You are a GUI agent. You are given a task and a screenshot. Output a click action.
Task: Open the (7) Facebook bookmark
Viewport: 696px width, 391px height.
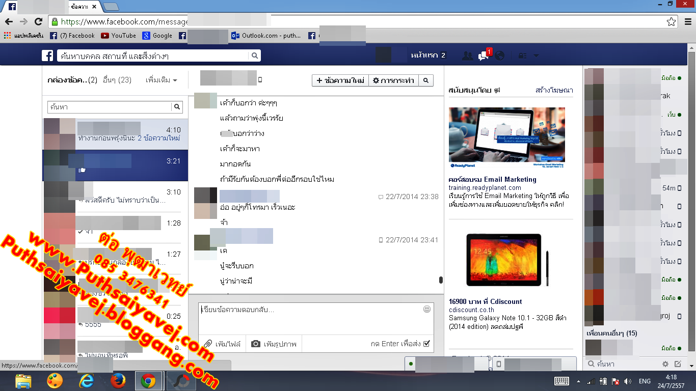tap(72, 36)
